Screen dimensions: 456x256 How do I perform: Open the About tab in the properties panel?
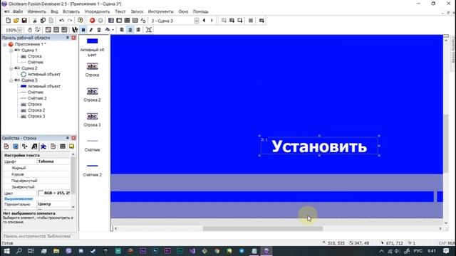click(x=71, y=146)
